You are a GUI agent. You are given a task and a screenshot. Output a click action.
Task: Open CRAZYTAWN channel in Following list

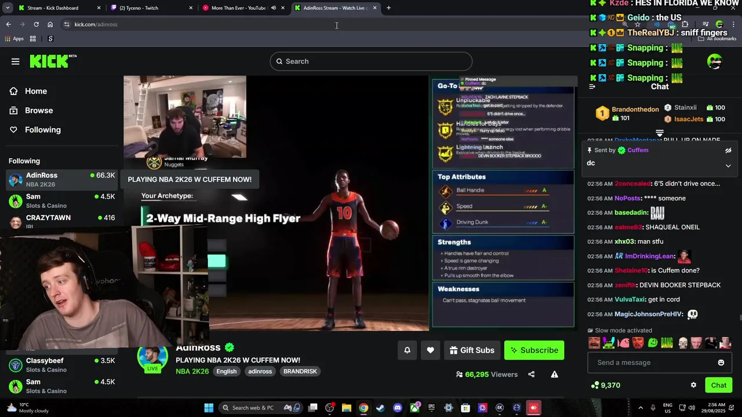click(x=61, y=221)
